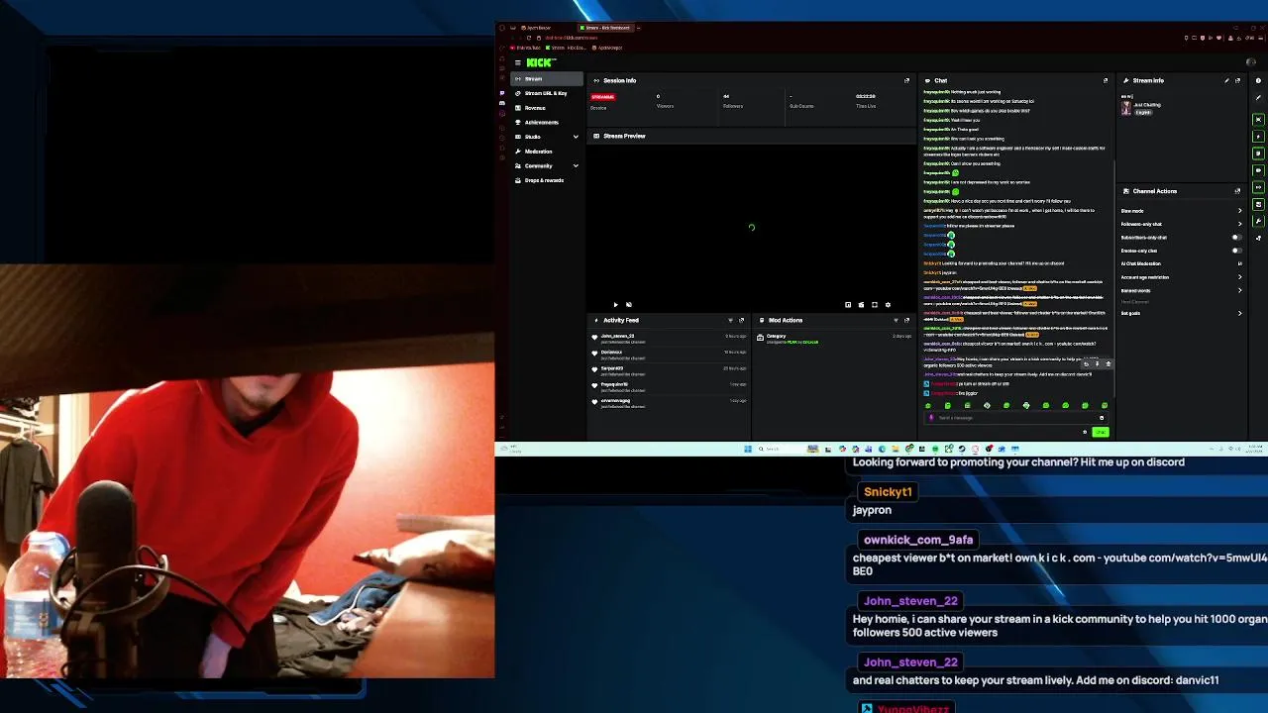
Task: Filter the Activity Feed
Action: pos(730,320)
